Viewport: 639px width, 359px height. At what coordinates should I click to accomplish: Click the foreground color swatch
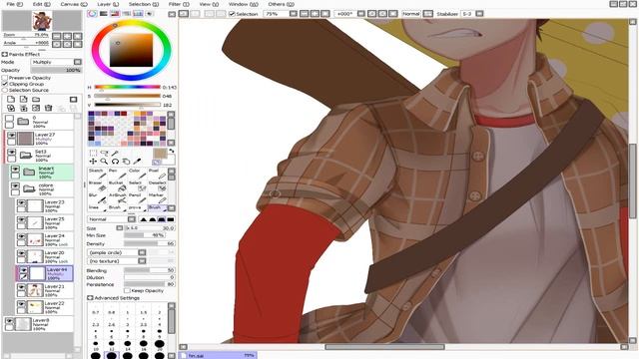coord(160,154)
